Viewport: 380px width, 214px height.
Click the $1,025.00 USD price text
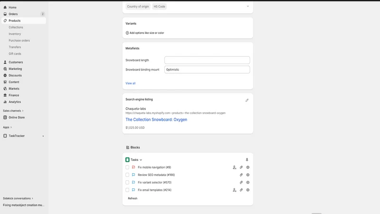(135, 127)
